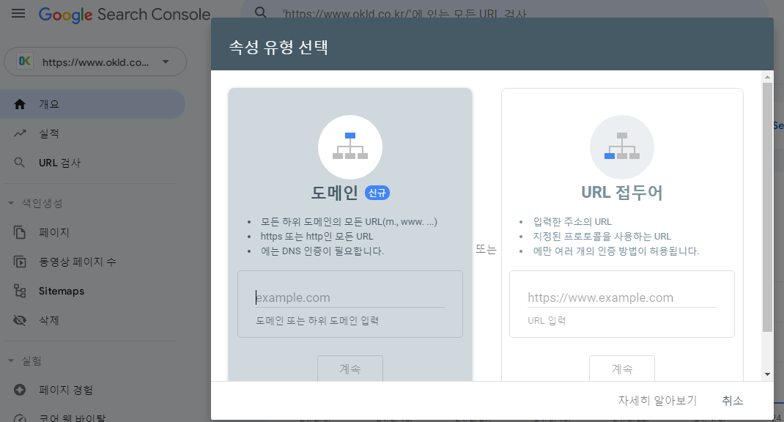Click the search magnifier icon in top bar
Viewport: 784px width, 422px height.
click(x=260, y=12)
